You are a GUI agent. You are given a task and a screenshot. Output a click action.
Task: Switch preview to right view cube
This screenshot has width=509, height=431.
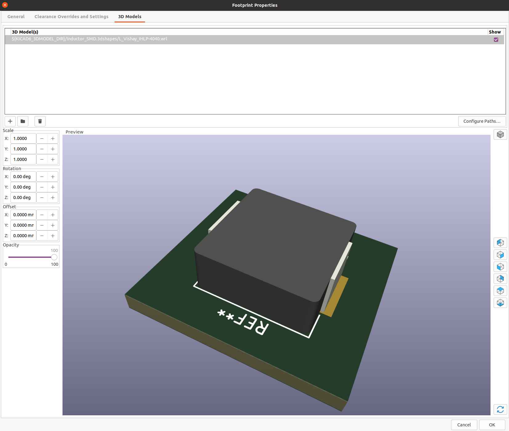tap(500, 255)
